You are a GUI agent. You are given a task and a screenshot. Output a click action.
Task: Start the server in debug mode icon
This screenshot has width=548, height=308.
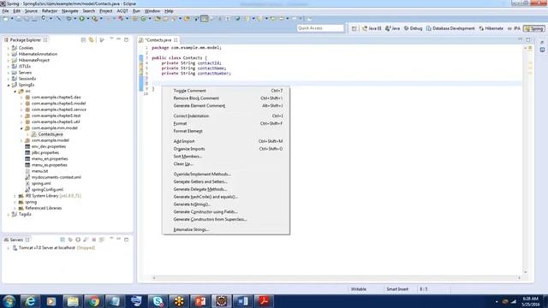[70, 240]
